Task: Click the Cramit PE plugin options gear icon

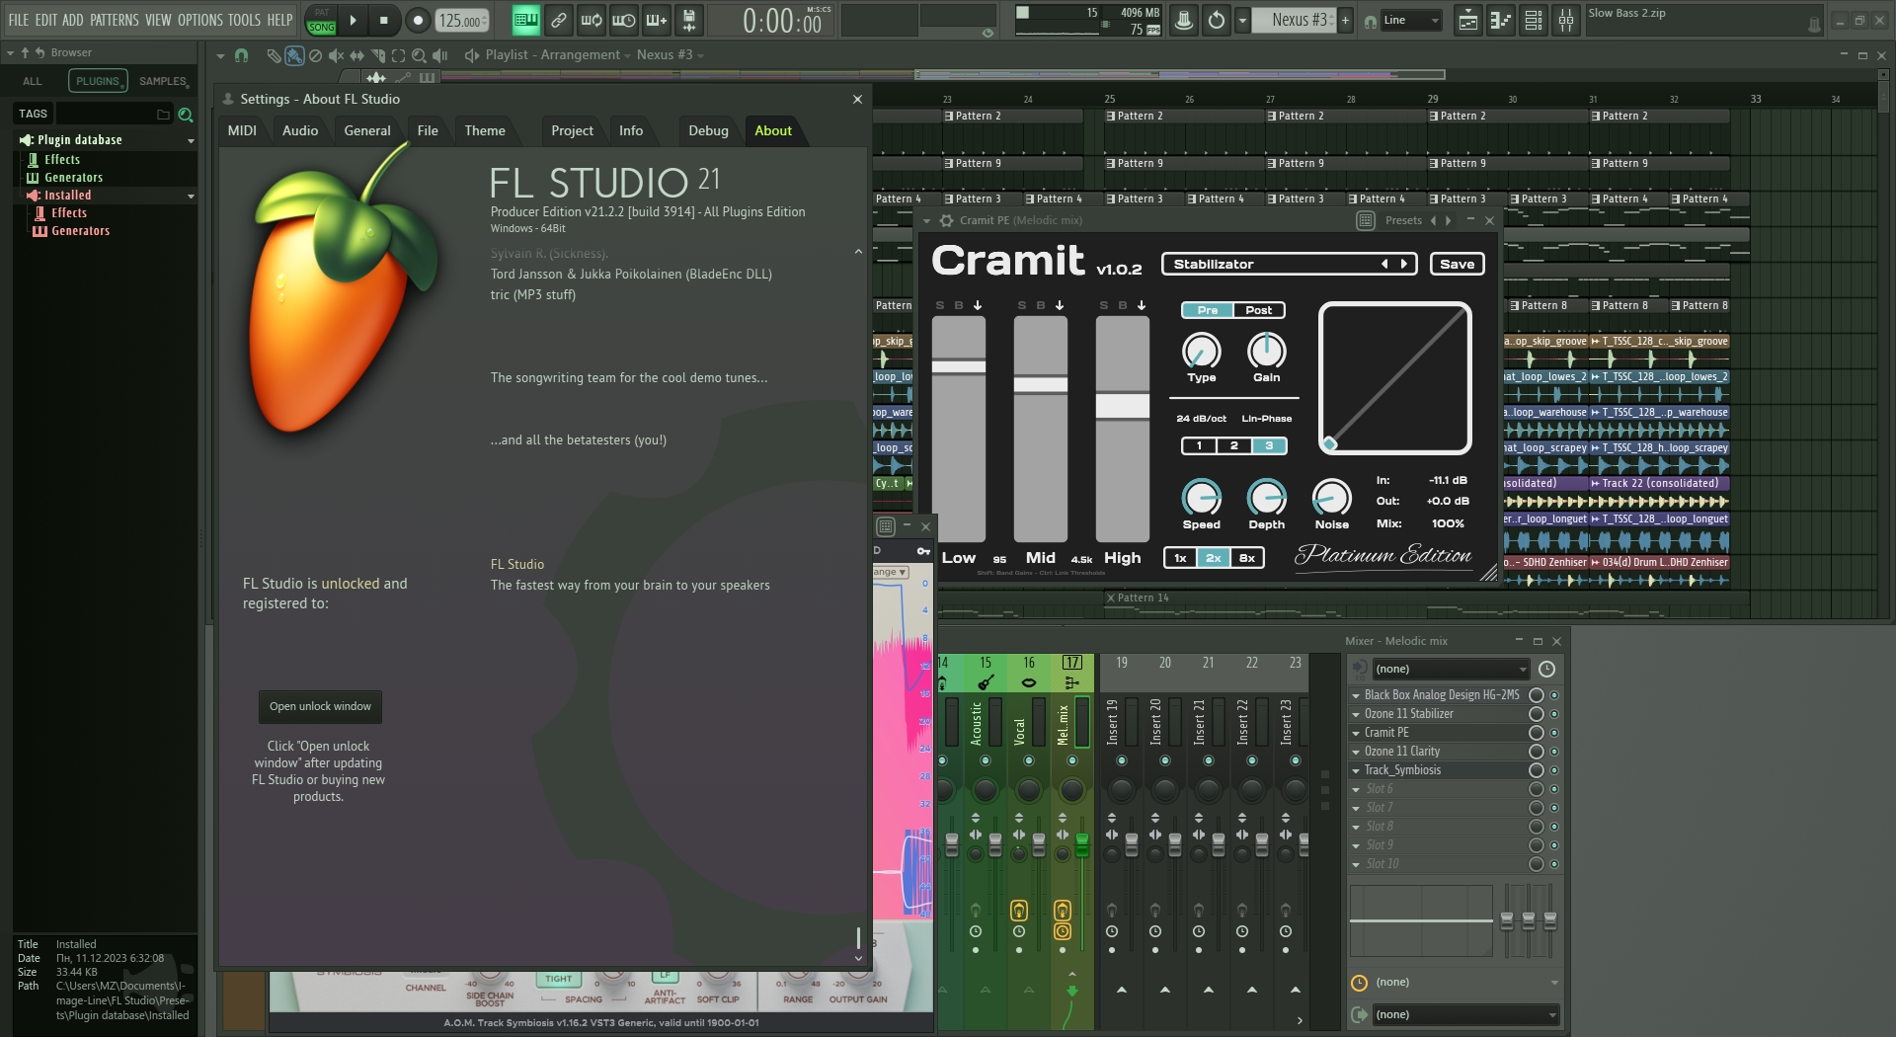Action: [x=946, y=220]
